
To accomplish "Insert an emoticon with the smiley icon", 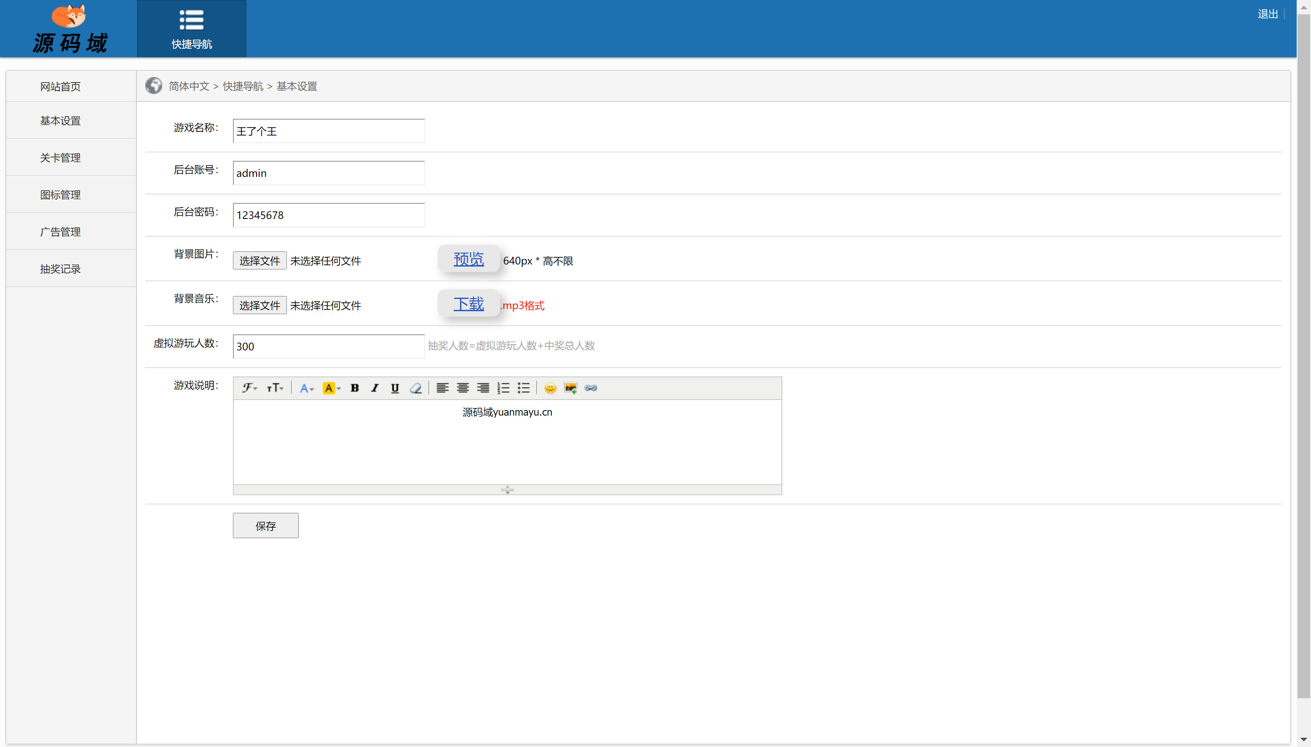I will 550,388.
